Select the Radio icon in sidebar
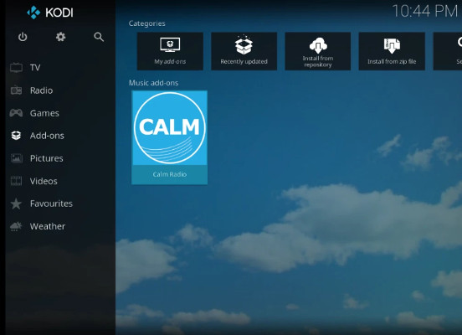Image resolution: width=462 pixels, height=335 pixels. click(16, 90)
